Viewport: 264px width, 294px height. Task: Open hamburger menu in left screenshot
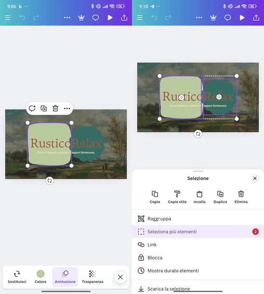8,18
